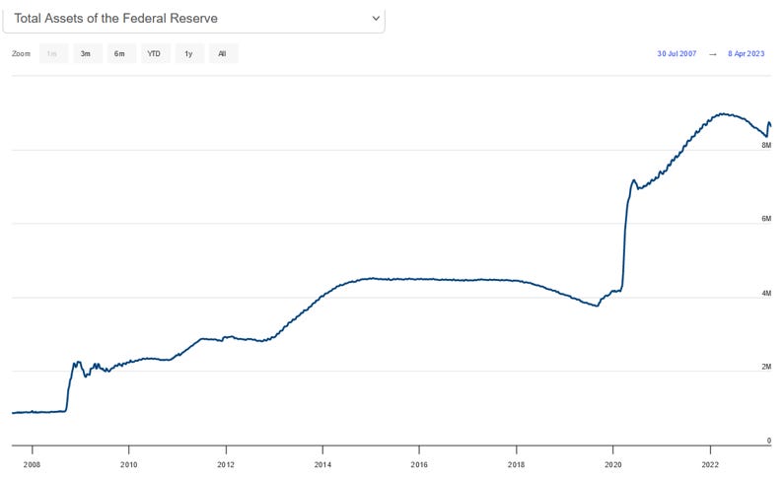Select the 3m zoom range

[86, 53]
